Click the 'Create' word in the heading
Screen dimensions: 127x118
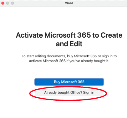click(111, 35)
